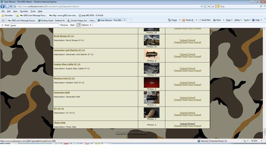This screenshot has width=266, height=156.
Task: Click the Mystery Part red thumbnail
Action: click(151, 82)
